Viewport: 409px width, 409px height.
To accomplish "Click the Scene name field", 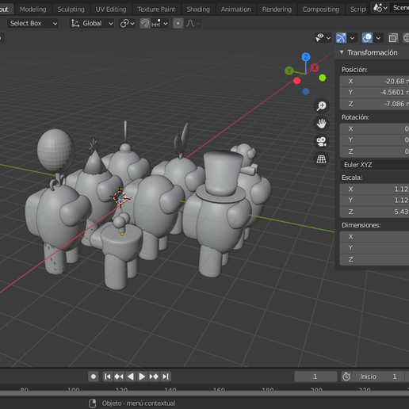I will 400,8.
